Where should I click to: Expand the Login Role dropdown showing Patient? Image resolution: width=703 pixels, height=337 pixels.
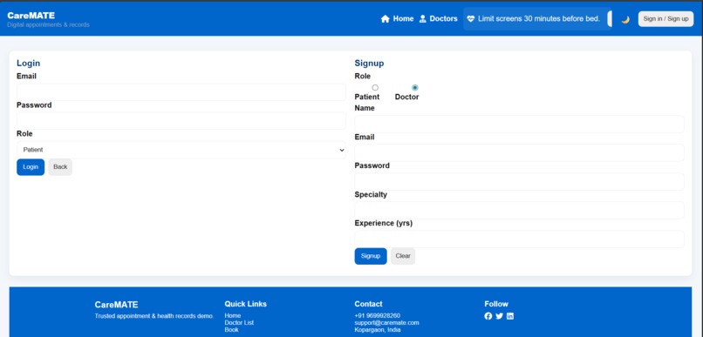(181, 150)
